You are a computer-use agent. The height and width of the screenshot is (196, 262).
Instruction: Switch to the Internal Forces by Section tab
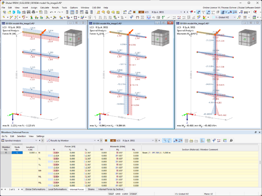[x=111, y=189]
